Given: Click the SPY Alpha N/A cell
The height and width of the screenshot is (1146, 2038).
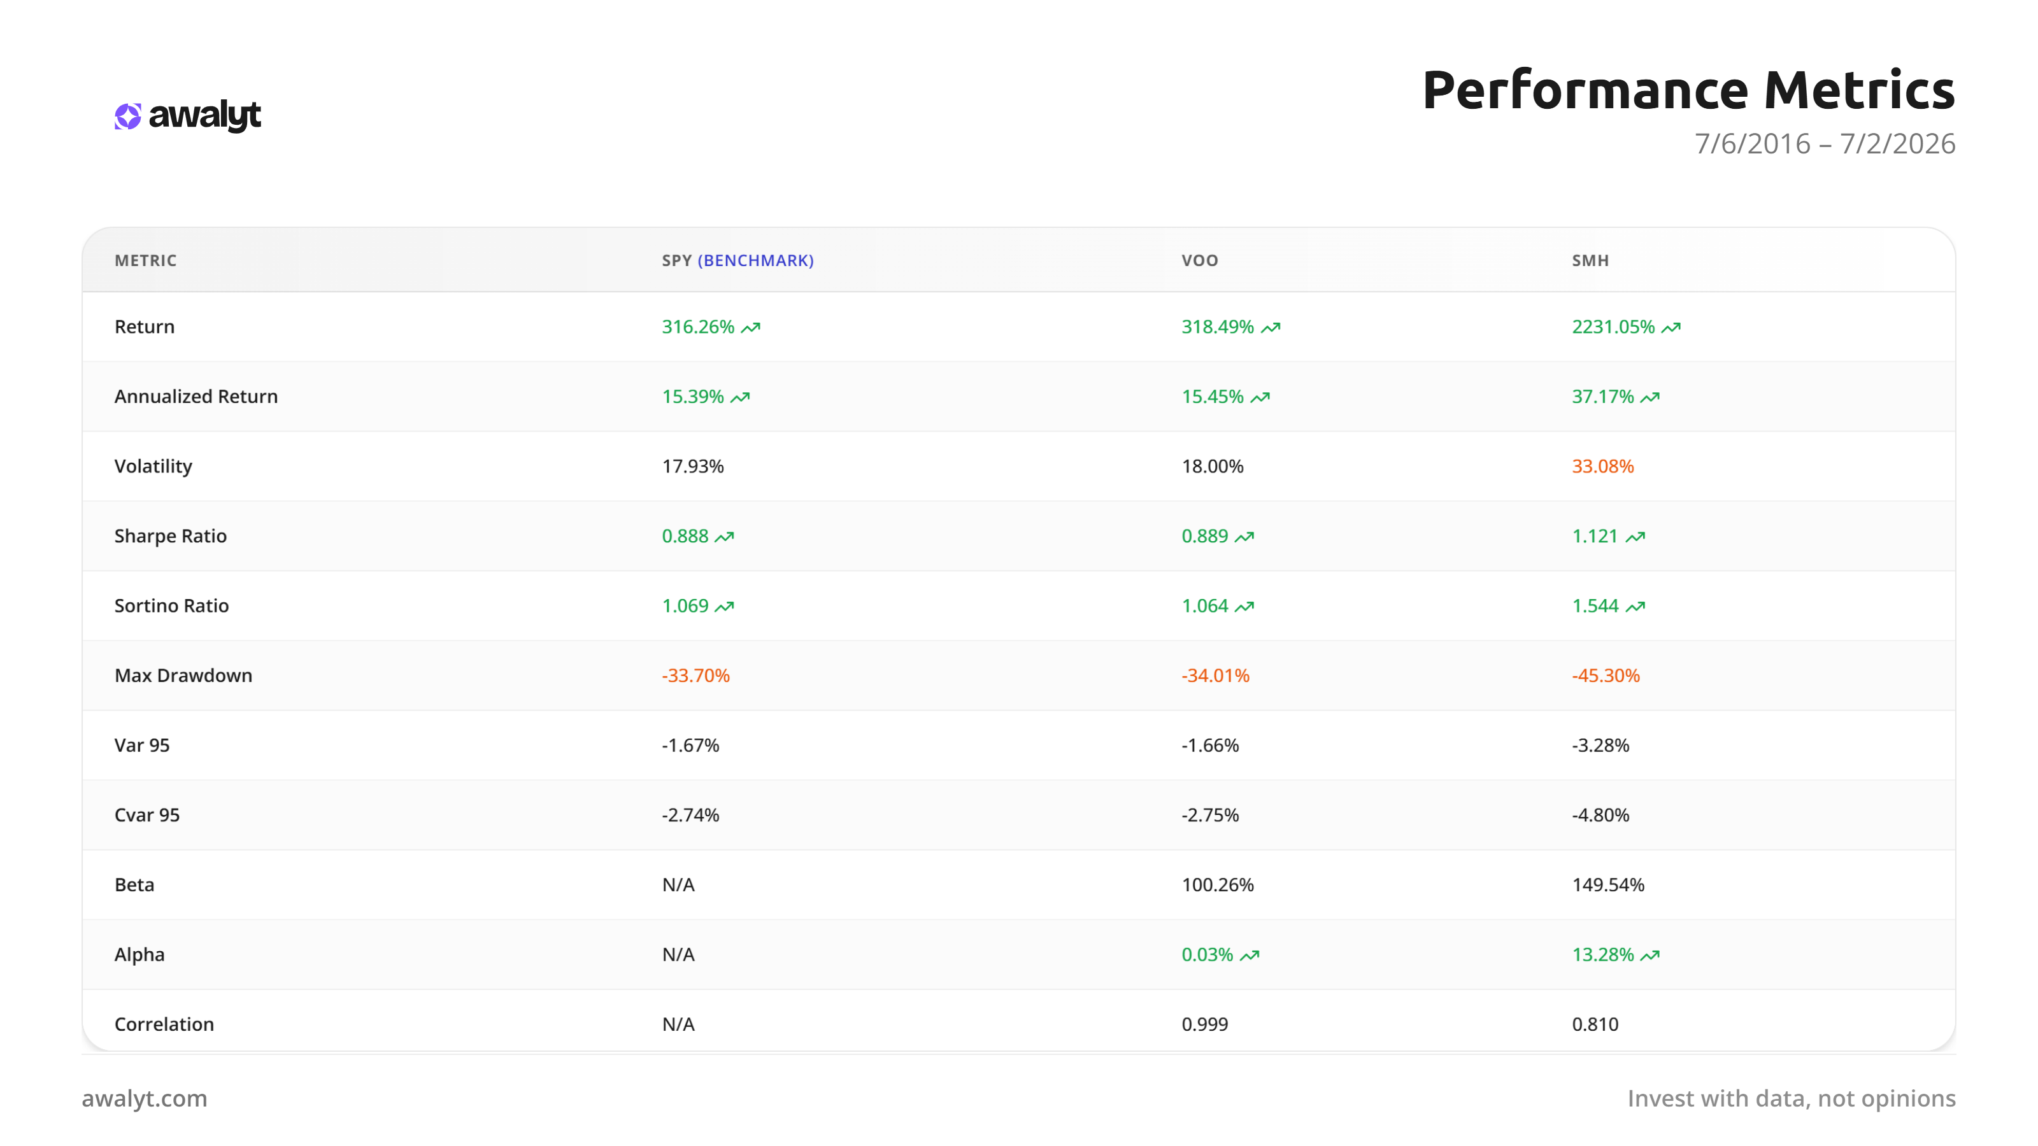Looking at the screenshot, I should pos(678,954).
